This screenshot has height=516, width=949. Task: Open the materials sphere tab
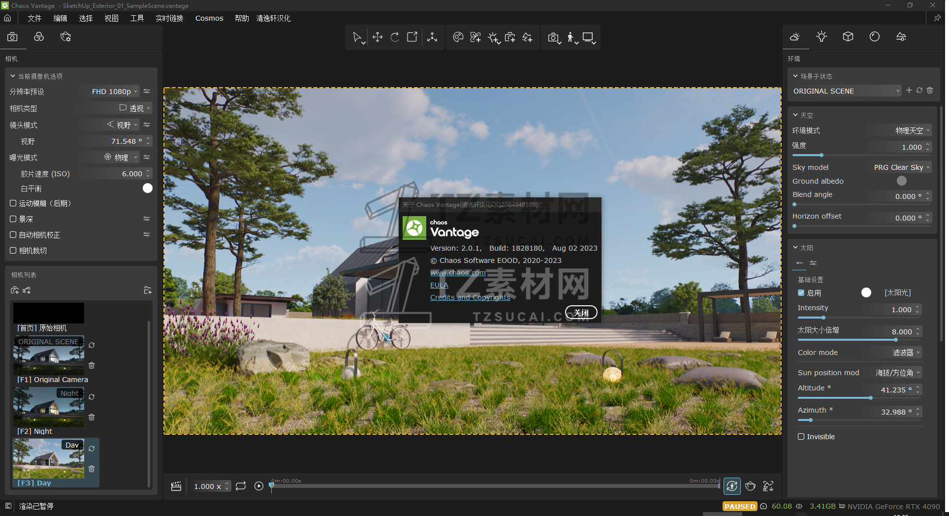(875, 37)
